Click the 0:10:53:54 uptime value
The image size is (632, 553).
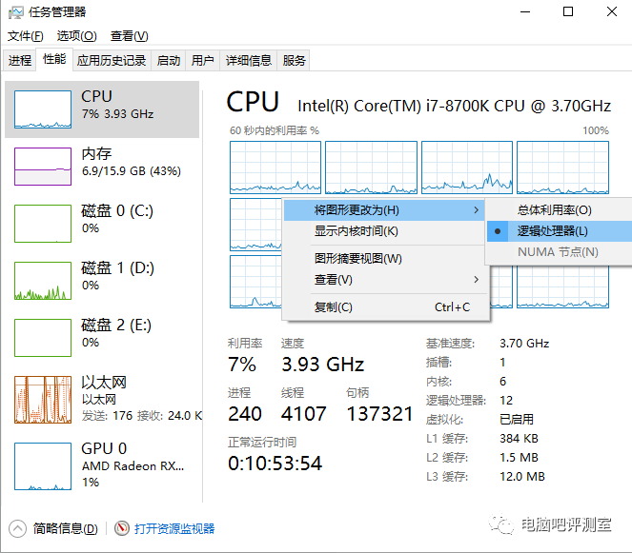pos(275,464)
